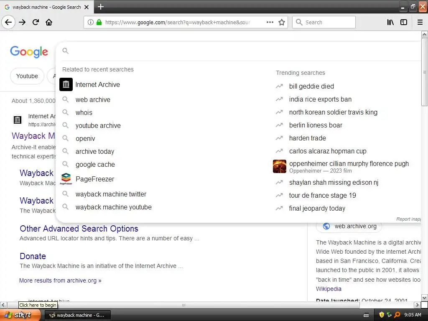428x321 pixels.
Task: Open Other Advanced Search Options link
Action: [79, 229]
